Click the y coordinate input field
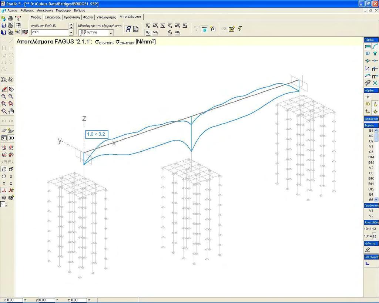The width and height of the screenshot is (379, 303). pos(47,300)
